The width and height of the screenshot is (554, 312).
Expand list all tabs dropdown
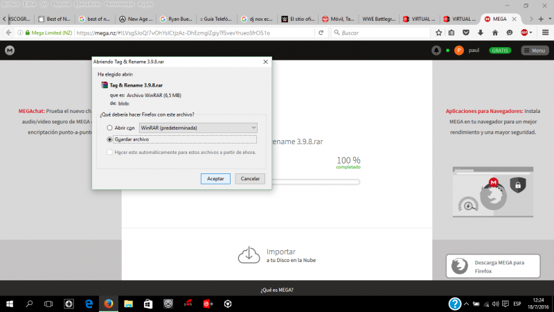[550, 19]
